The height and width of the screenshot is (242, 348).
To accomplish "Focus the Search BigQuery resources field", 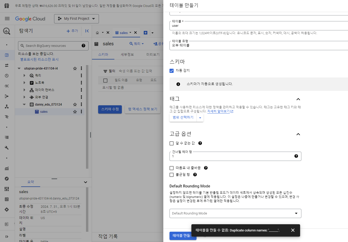I will pyautogui.click(x=53, y=46).
